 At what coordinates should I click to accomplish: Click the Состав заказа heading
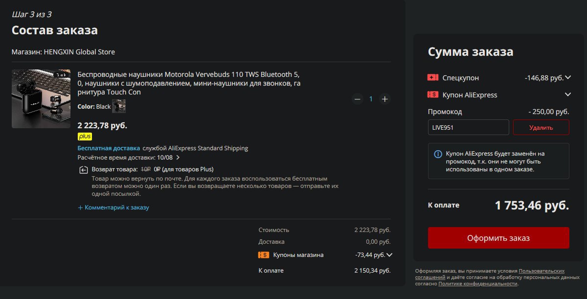pyautogui.click(x=55, y=30)
